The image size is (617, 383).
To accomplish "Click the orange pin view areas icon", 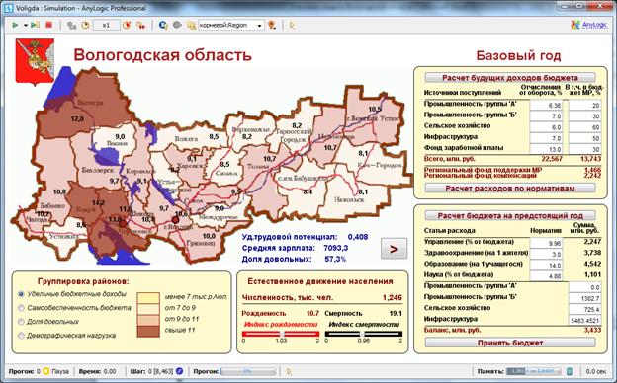I will 272,25.
